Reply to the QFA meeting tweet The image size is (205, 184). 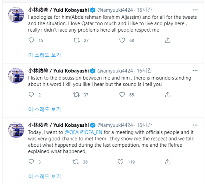(x=31, y=162)
